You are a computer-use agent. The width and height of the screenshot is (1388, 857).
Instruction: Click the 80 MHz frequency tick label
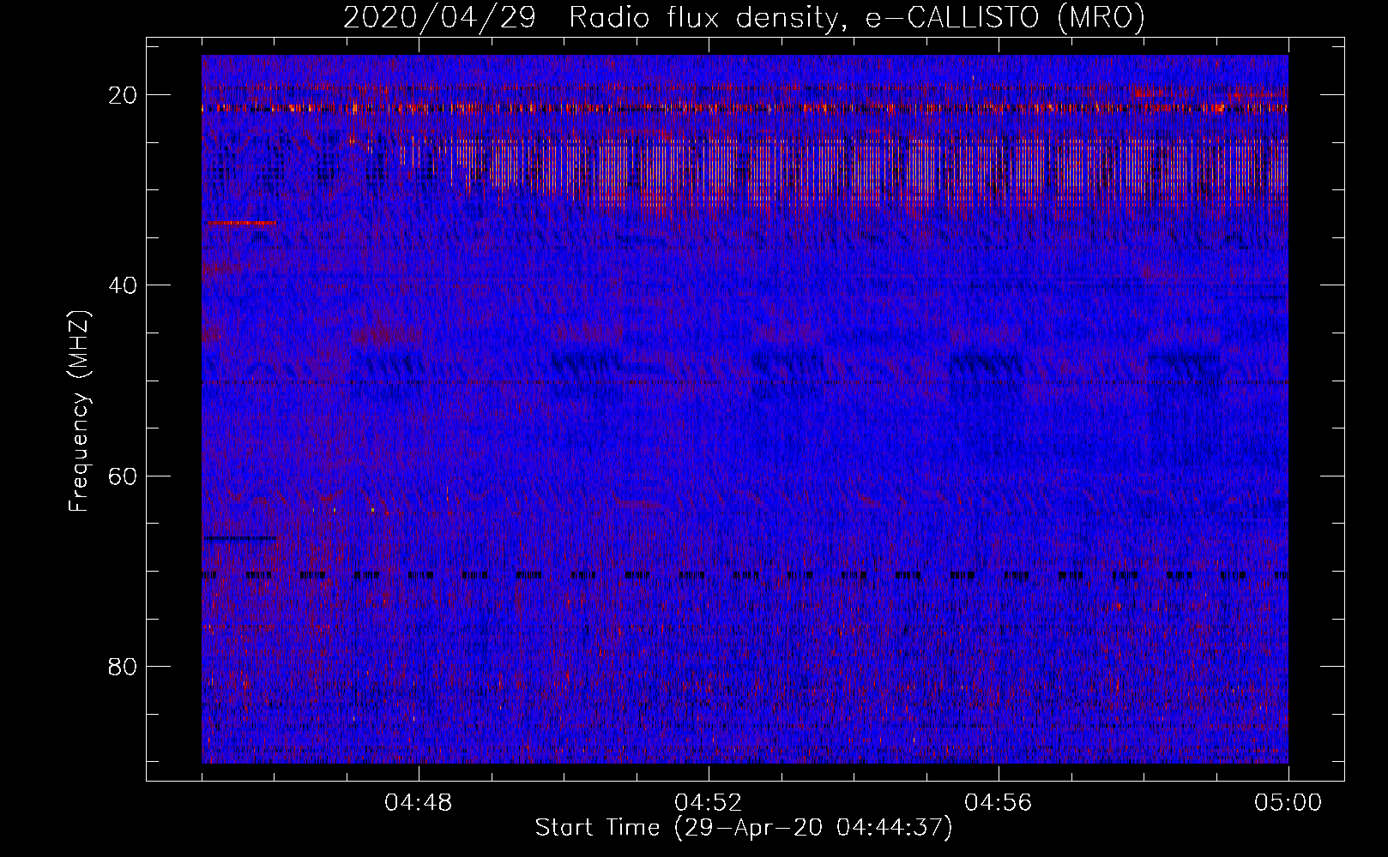point(123,666)
